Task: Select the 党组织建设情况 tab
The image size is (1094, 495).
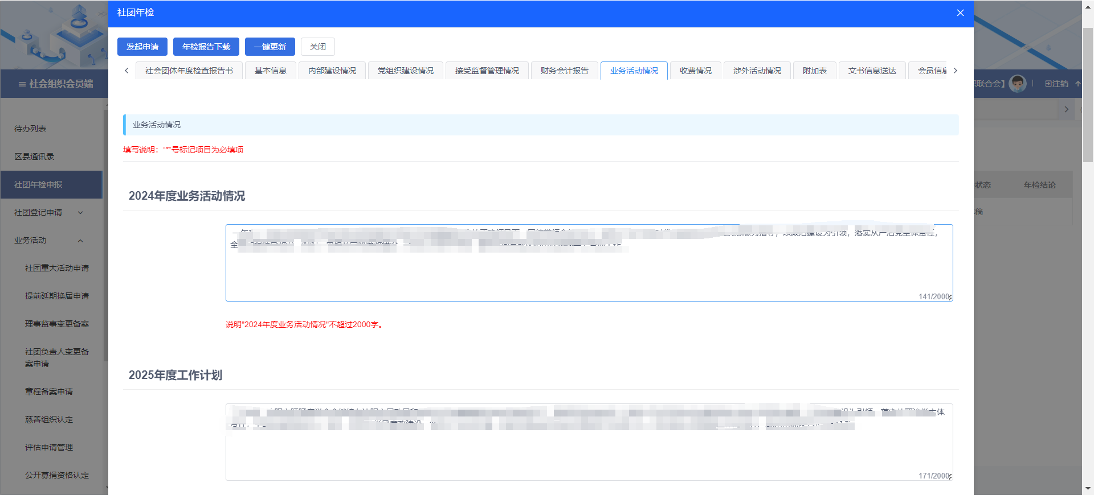Action: (406, 71)
